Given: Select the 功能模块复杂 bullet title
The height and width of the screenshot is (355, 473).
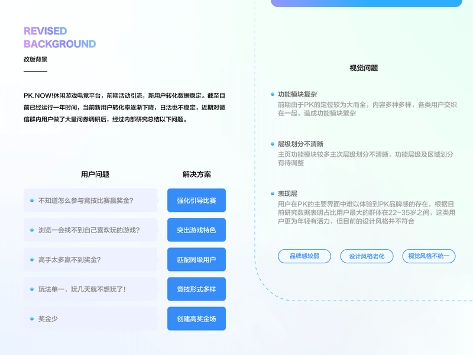Looking at the screenshot, I should coord(297,95).
